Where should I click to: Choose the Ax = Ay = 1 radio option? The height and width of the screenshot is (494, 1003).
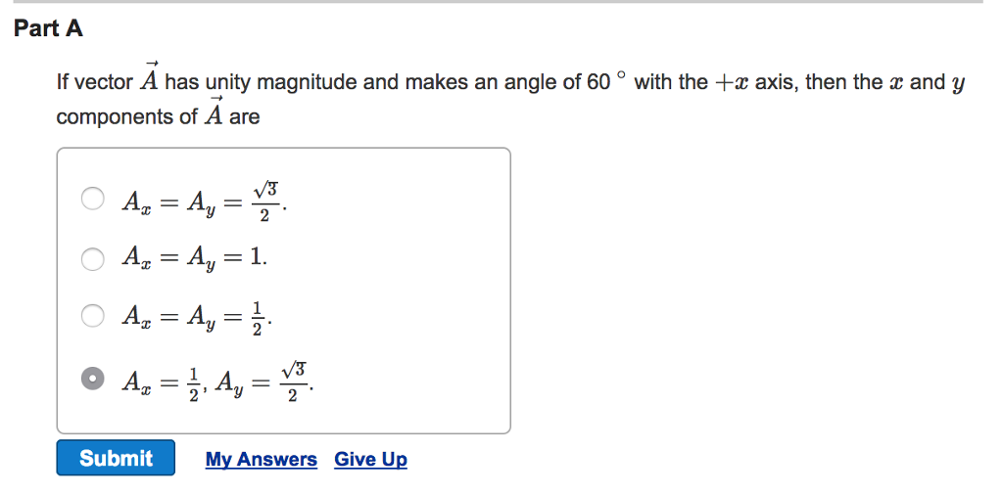point(93,258)
